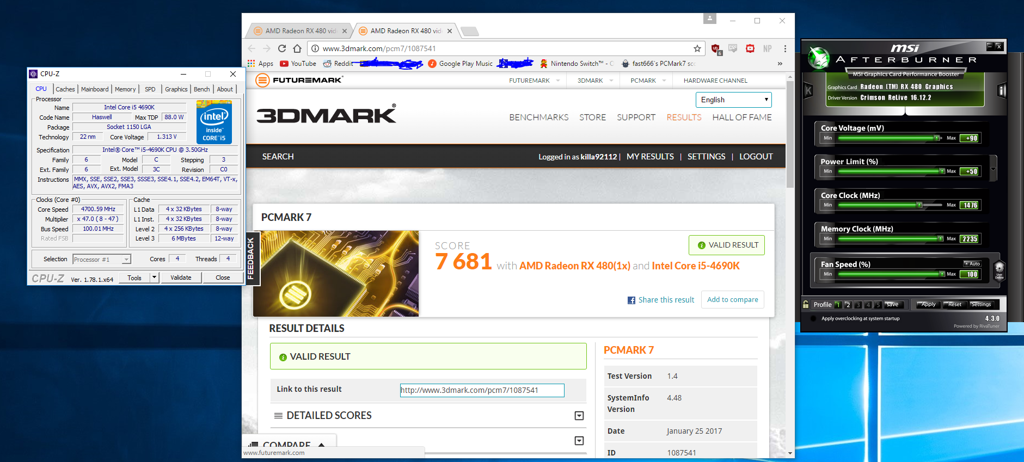Show hidden bookmarks with the » chevron
Image resolution: width=1024 pixels, height=462 pixels.
click(780, 64)
